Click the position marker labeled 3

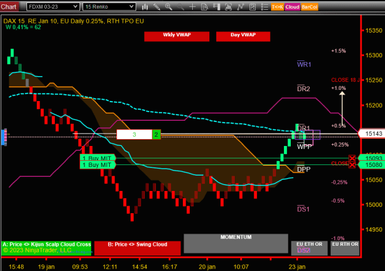click(134, 134)
